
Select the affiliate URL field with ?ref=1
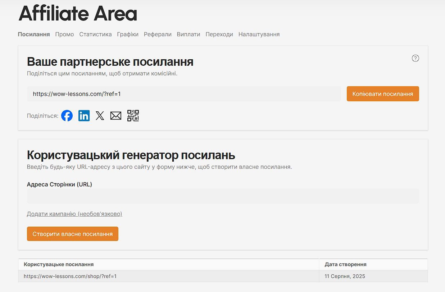pyautogui.click(x=184, y=94)
